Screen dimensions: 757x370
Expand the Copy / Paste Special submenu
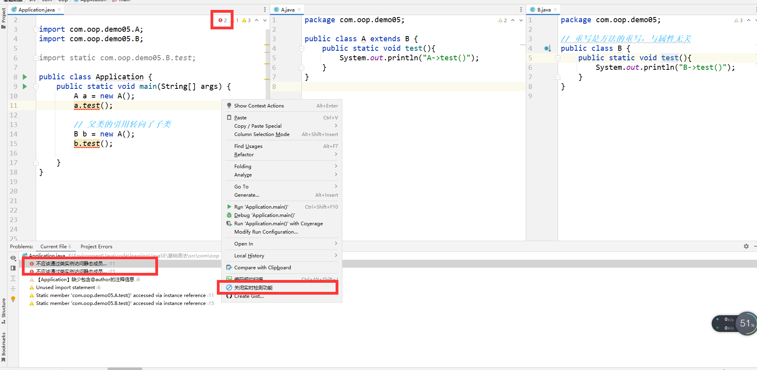pos(282,126)
